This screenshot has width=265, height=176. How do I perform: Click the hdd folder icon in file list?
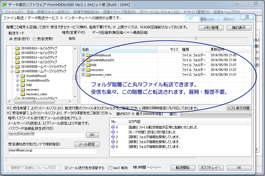pos(88,65)
